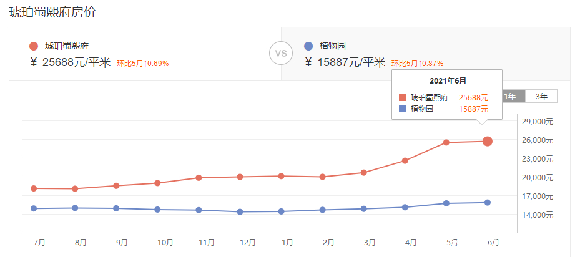
Task: Click the blue July data point
Action: click(34, 208)
